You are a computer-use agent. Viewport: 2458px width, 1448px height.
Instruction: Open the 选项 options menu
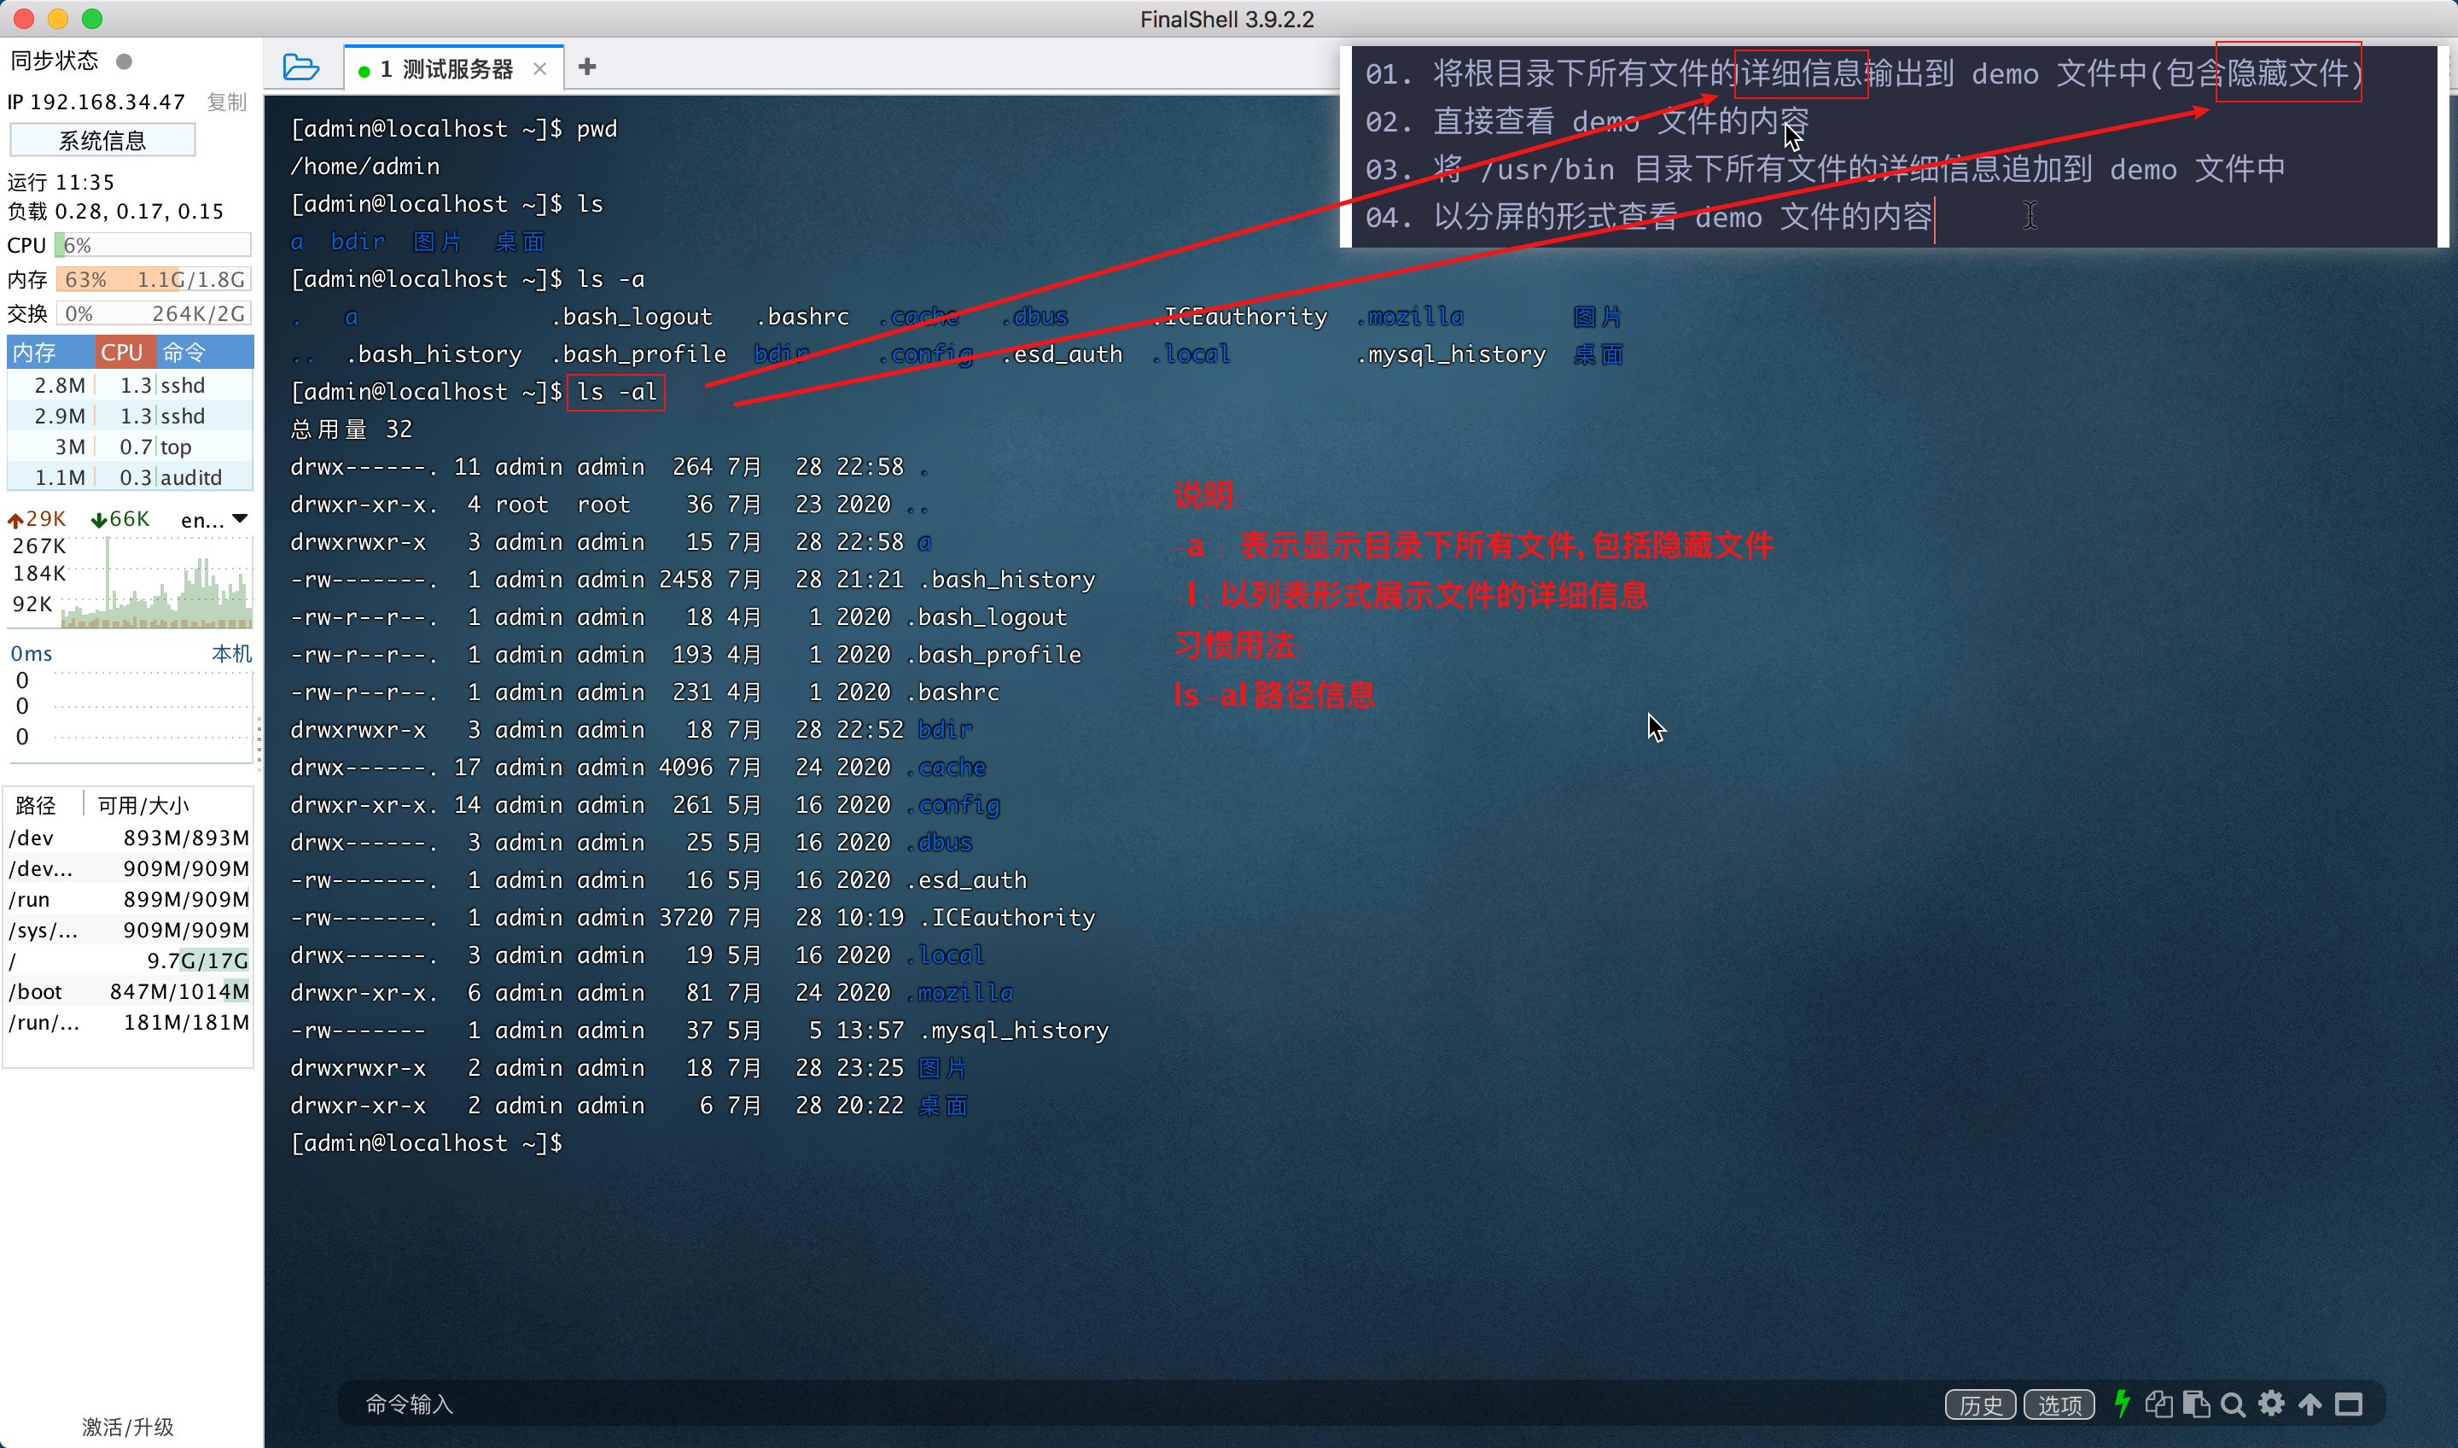click(2059, 1404)
